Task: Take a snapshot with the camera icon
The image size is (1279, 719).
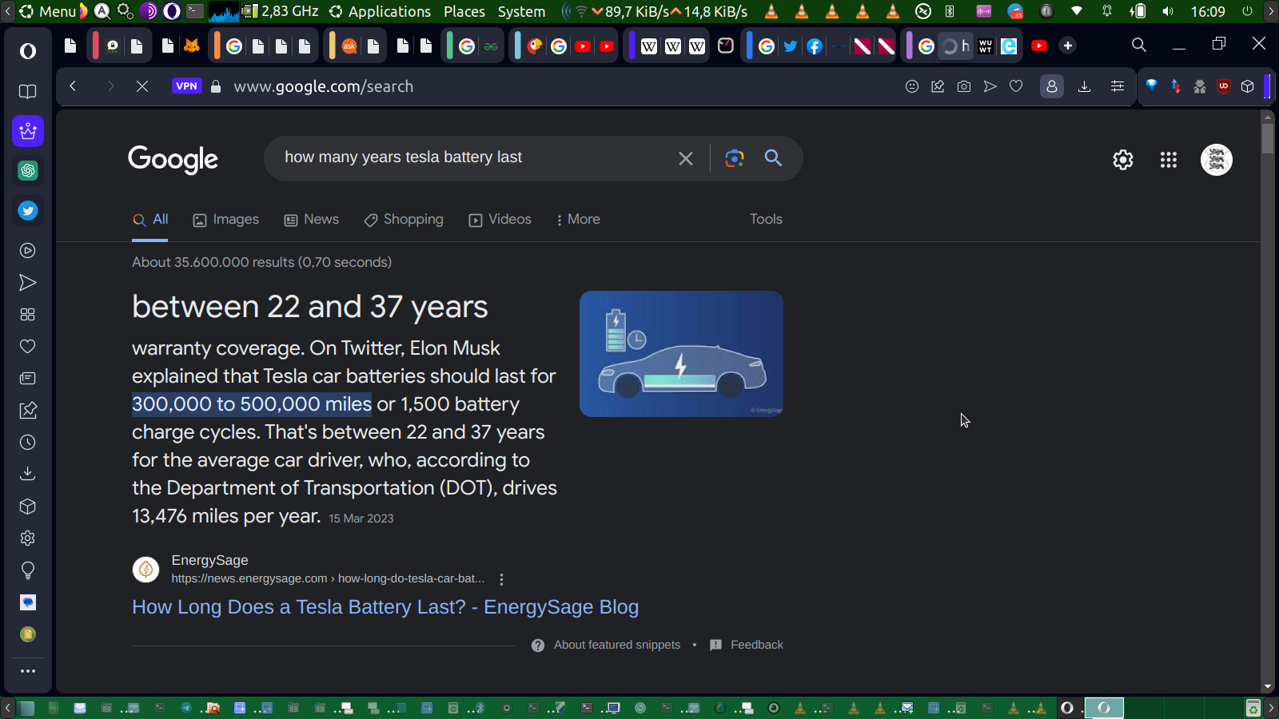Action: coord(964,86)
